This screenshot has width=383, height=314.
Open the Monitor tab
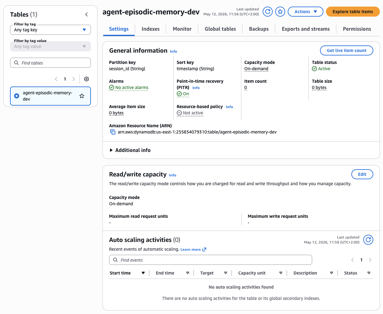[x=182, y=29]
